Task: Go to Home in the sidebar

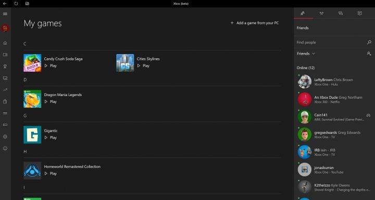Action: (5, 43)
